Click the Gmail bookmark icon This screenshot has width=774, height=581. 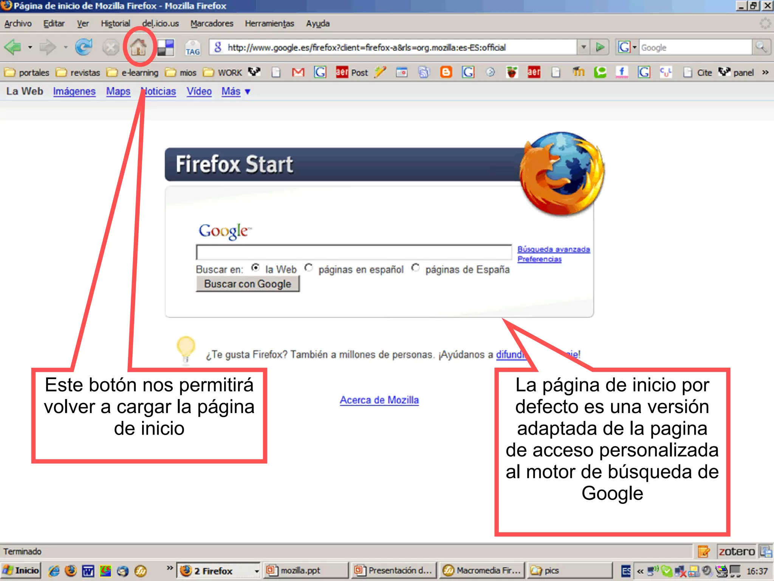[x=298, y=72]
